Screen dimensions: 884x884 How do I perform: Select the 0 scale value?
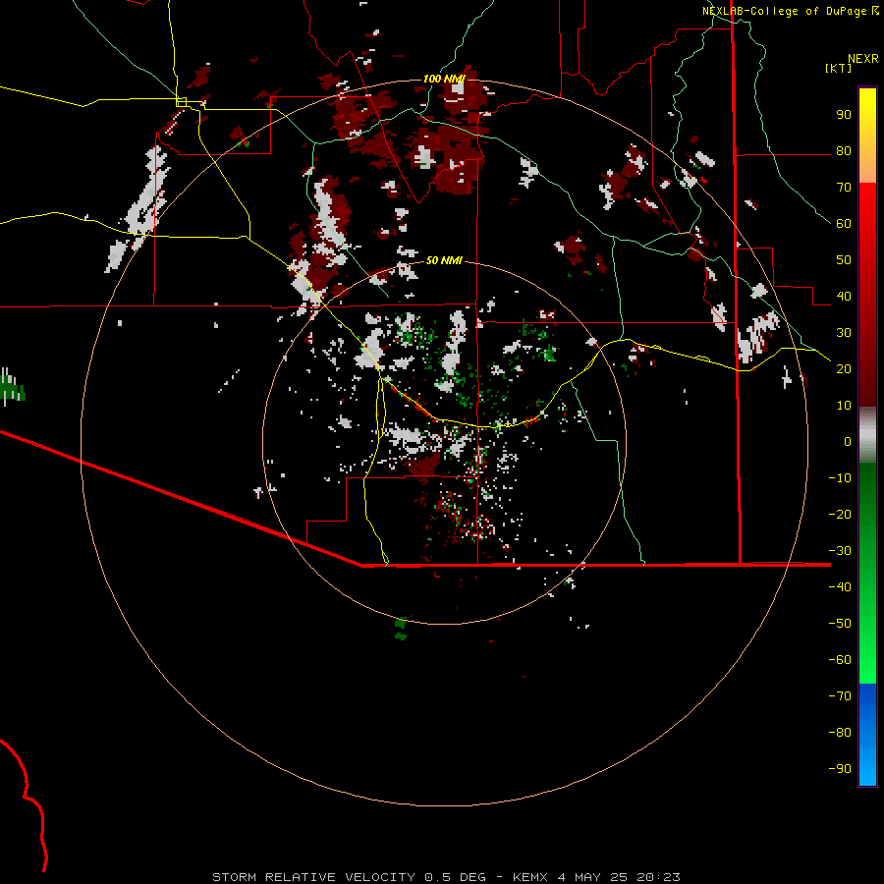point(848,442)
